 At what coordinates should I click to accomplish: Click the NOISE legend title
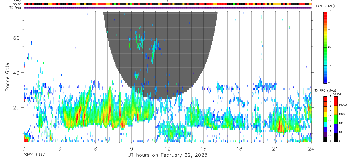click(337, 94)
